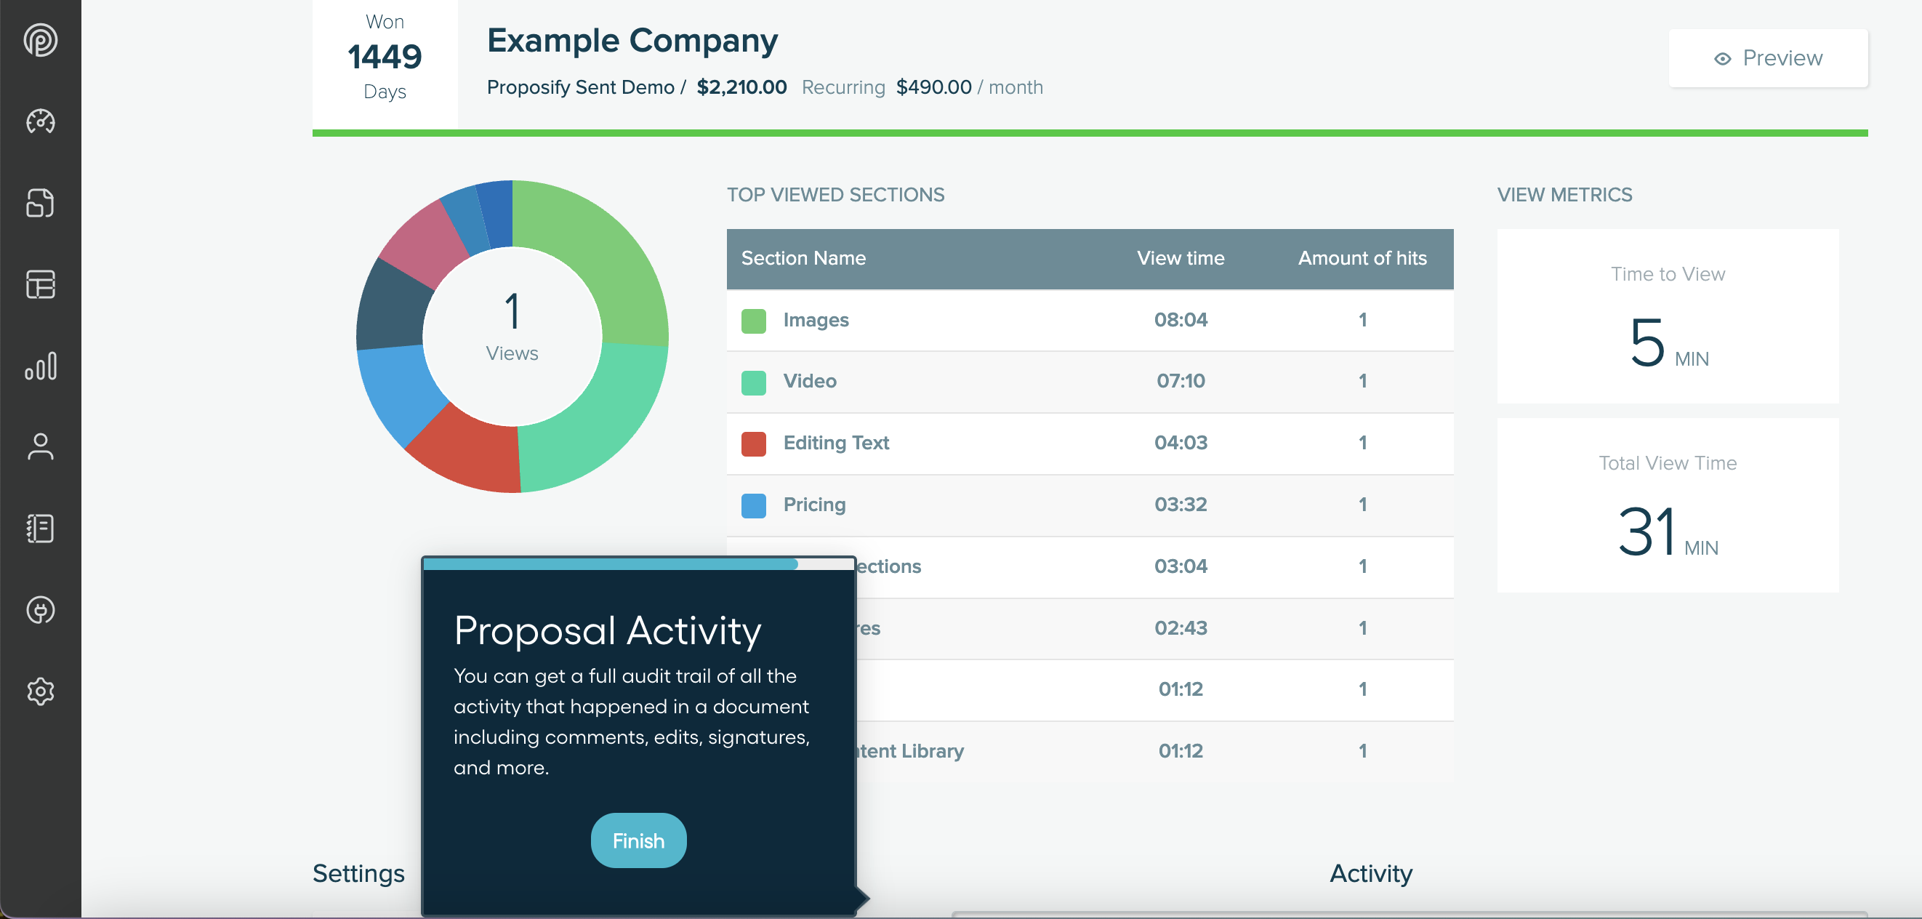Click the Images section row

[1090, 321]
